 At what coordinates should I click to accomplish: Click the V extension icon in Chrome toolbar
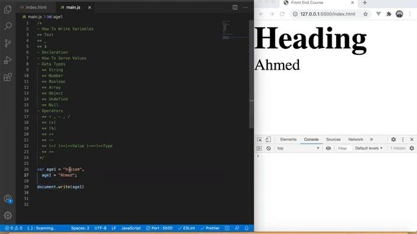378,14
